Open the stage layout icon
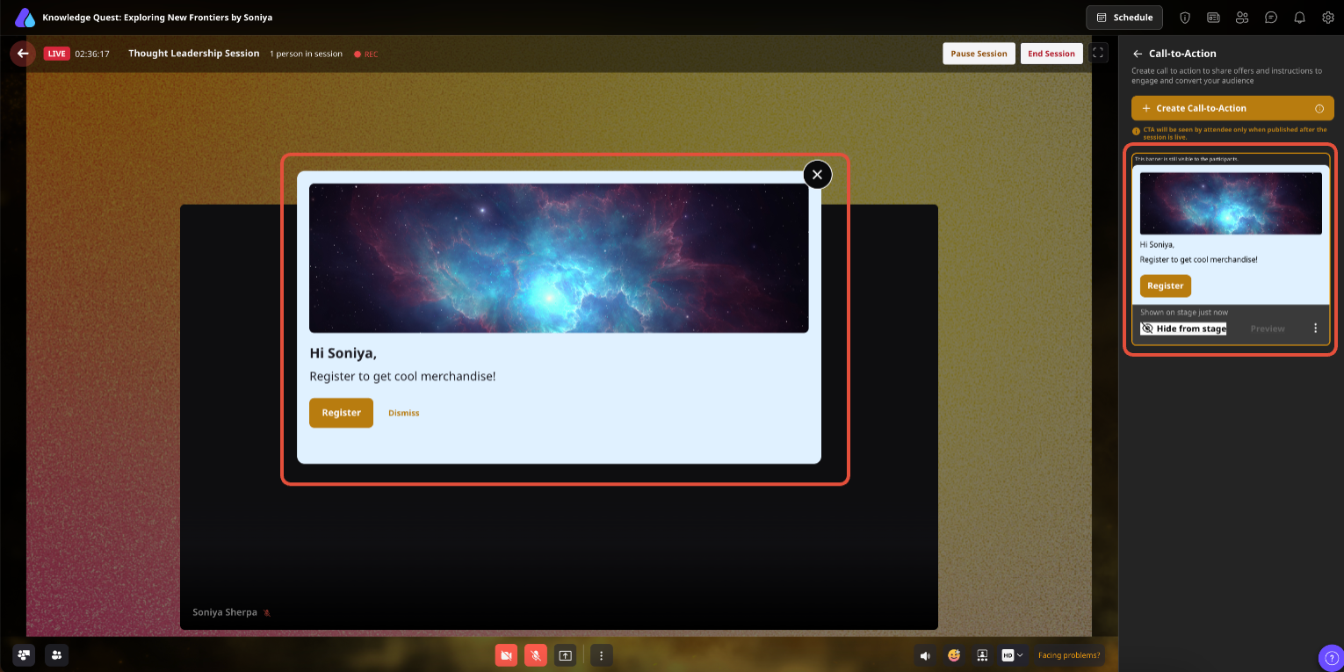This screenshot has width=1344, height=672. pyautogui.click(x=982, y=655)
